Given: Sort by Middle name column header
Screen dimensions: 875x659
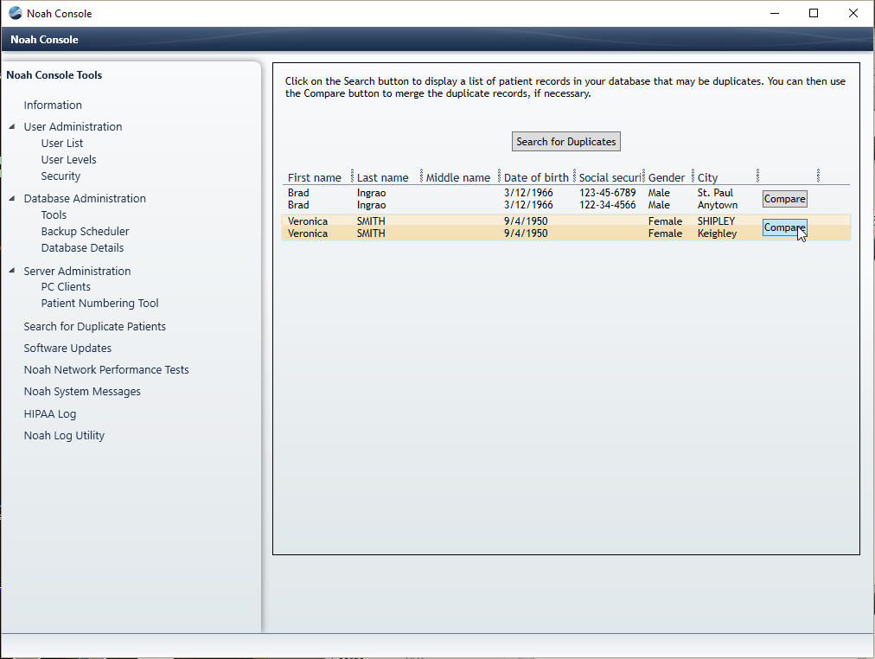Looking at the screenshot, I should click(x=457, y=177).
